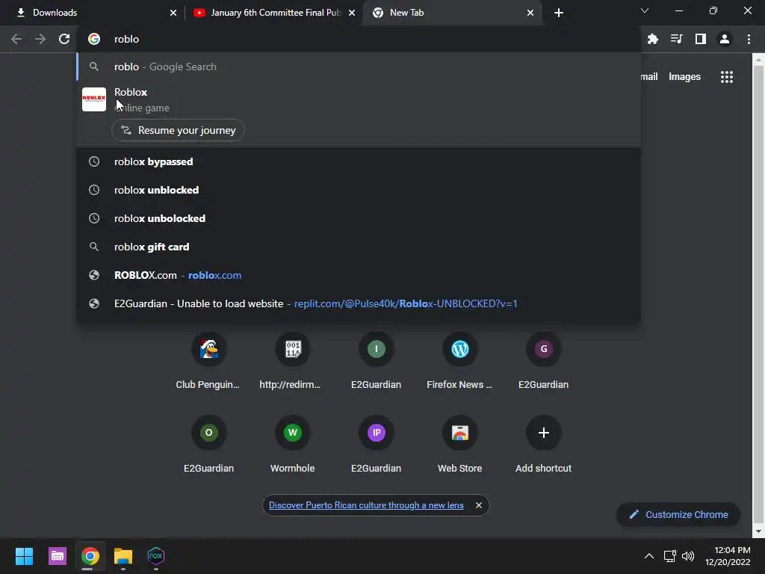765x574 pixels.
Task: Open the E2Guardian replit.com suggestion
Action: (x=359, y=303)
